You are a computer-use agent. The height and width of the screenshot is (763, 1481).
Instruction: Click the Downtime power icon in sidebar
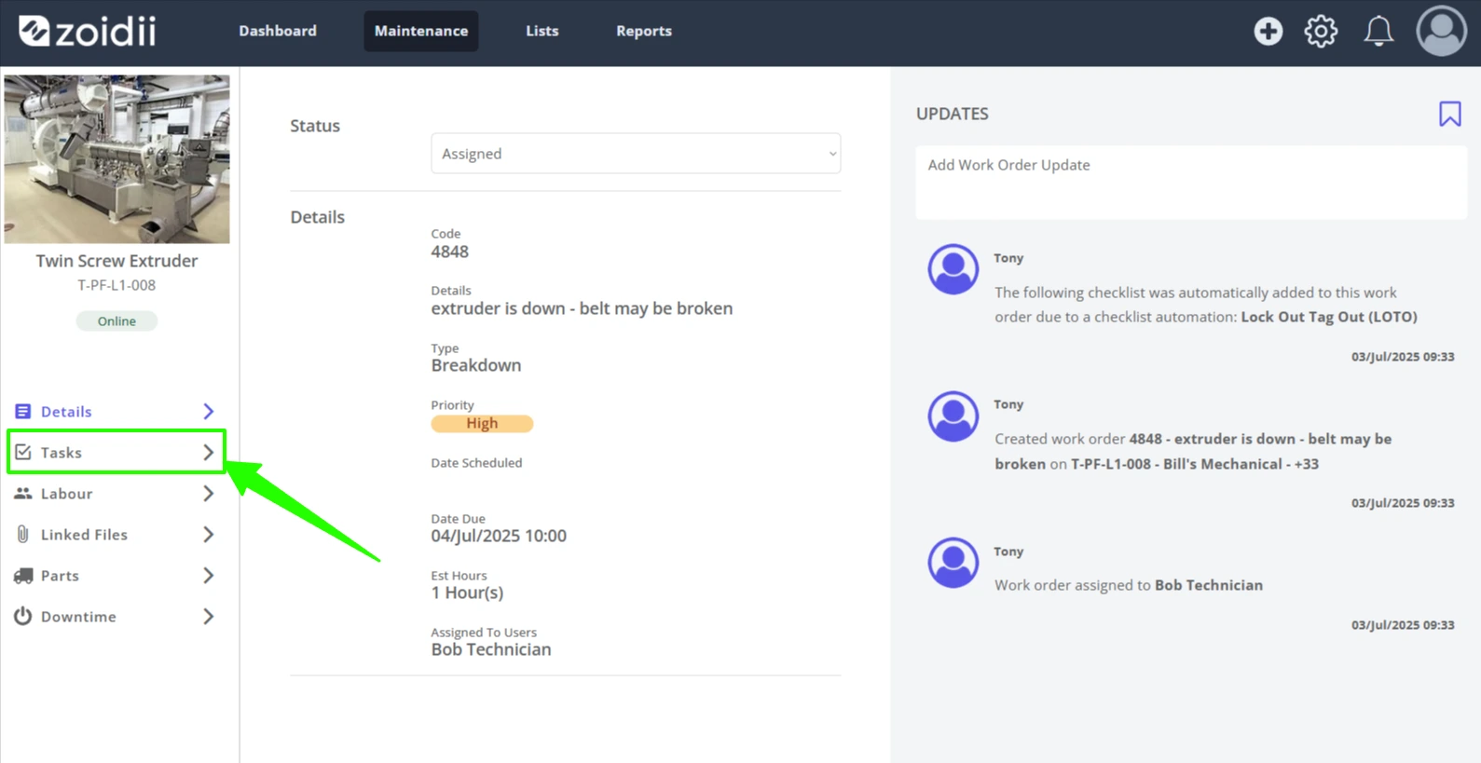click(x=23, y=616)
